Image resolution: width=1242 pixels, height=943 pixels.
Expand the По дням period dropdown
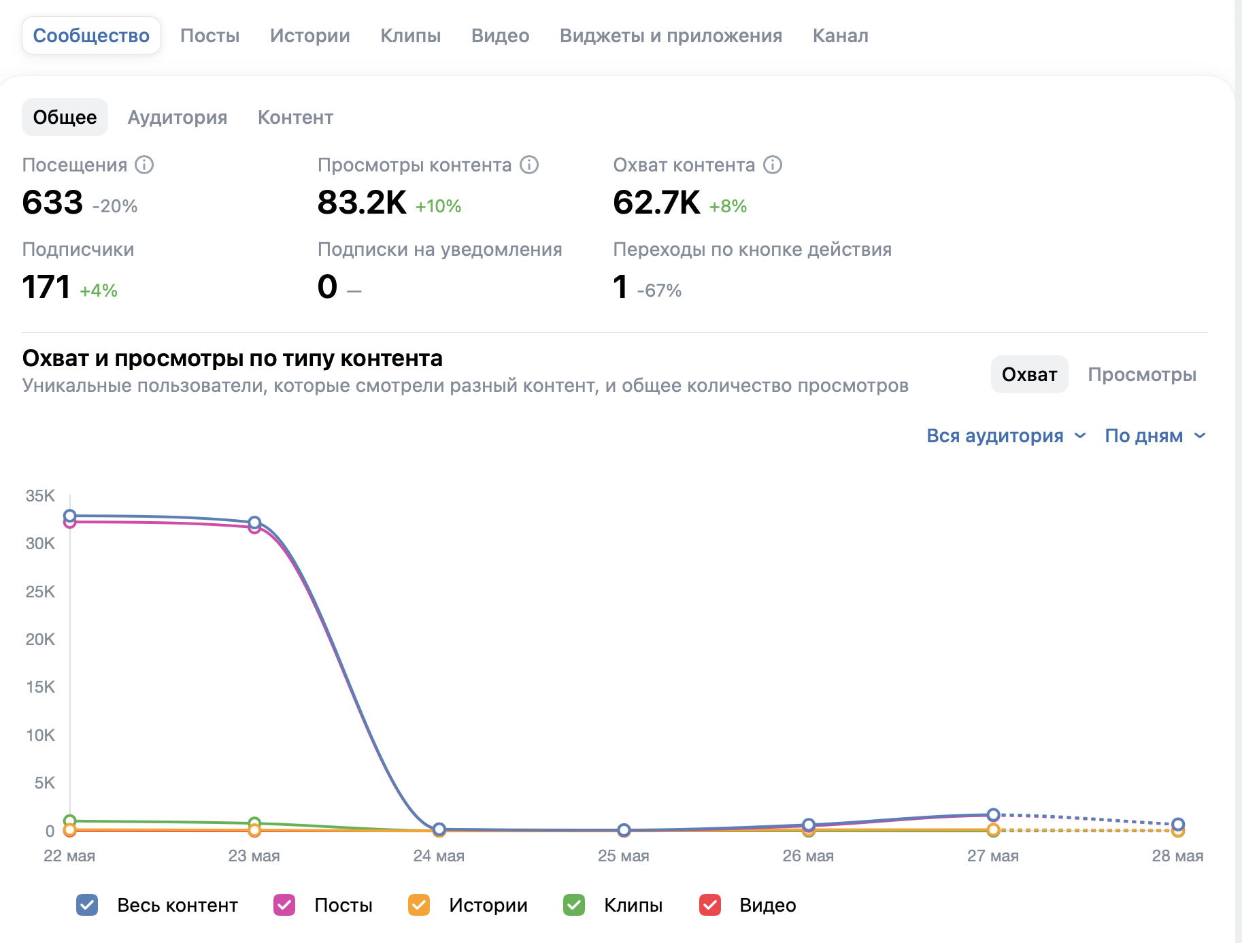coord(1155,435)
